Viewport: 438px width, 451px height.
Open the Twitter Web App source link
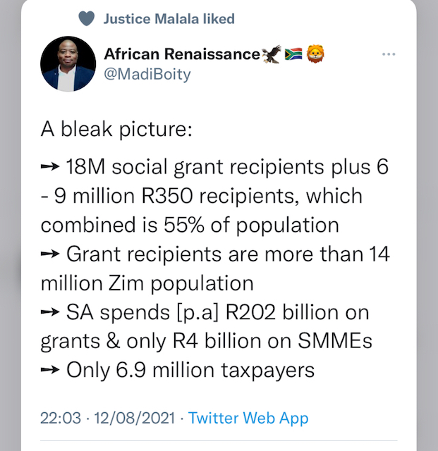[248, 419]
